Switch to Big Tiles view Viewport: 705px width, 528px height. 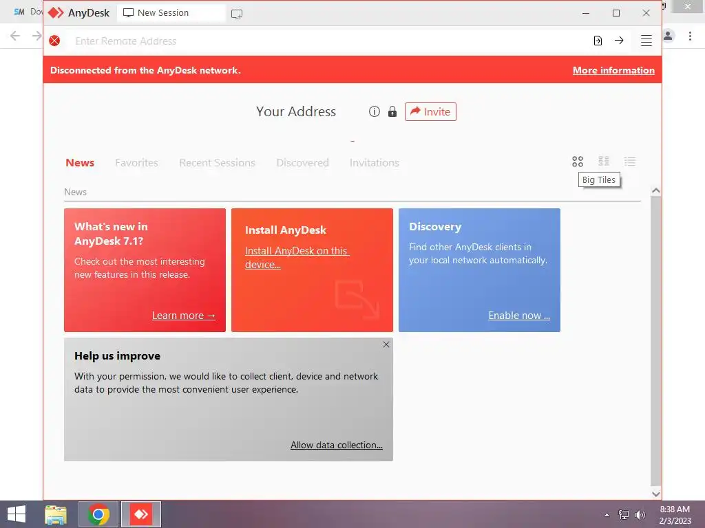click(578, 161)
